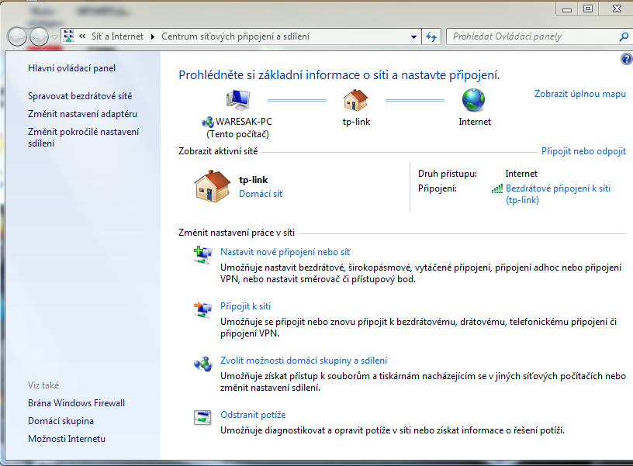
Task: Open Možnosti Internetu link
Action: pos(67,439)
